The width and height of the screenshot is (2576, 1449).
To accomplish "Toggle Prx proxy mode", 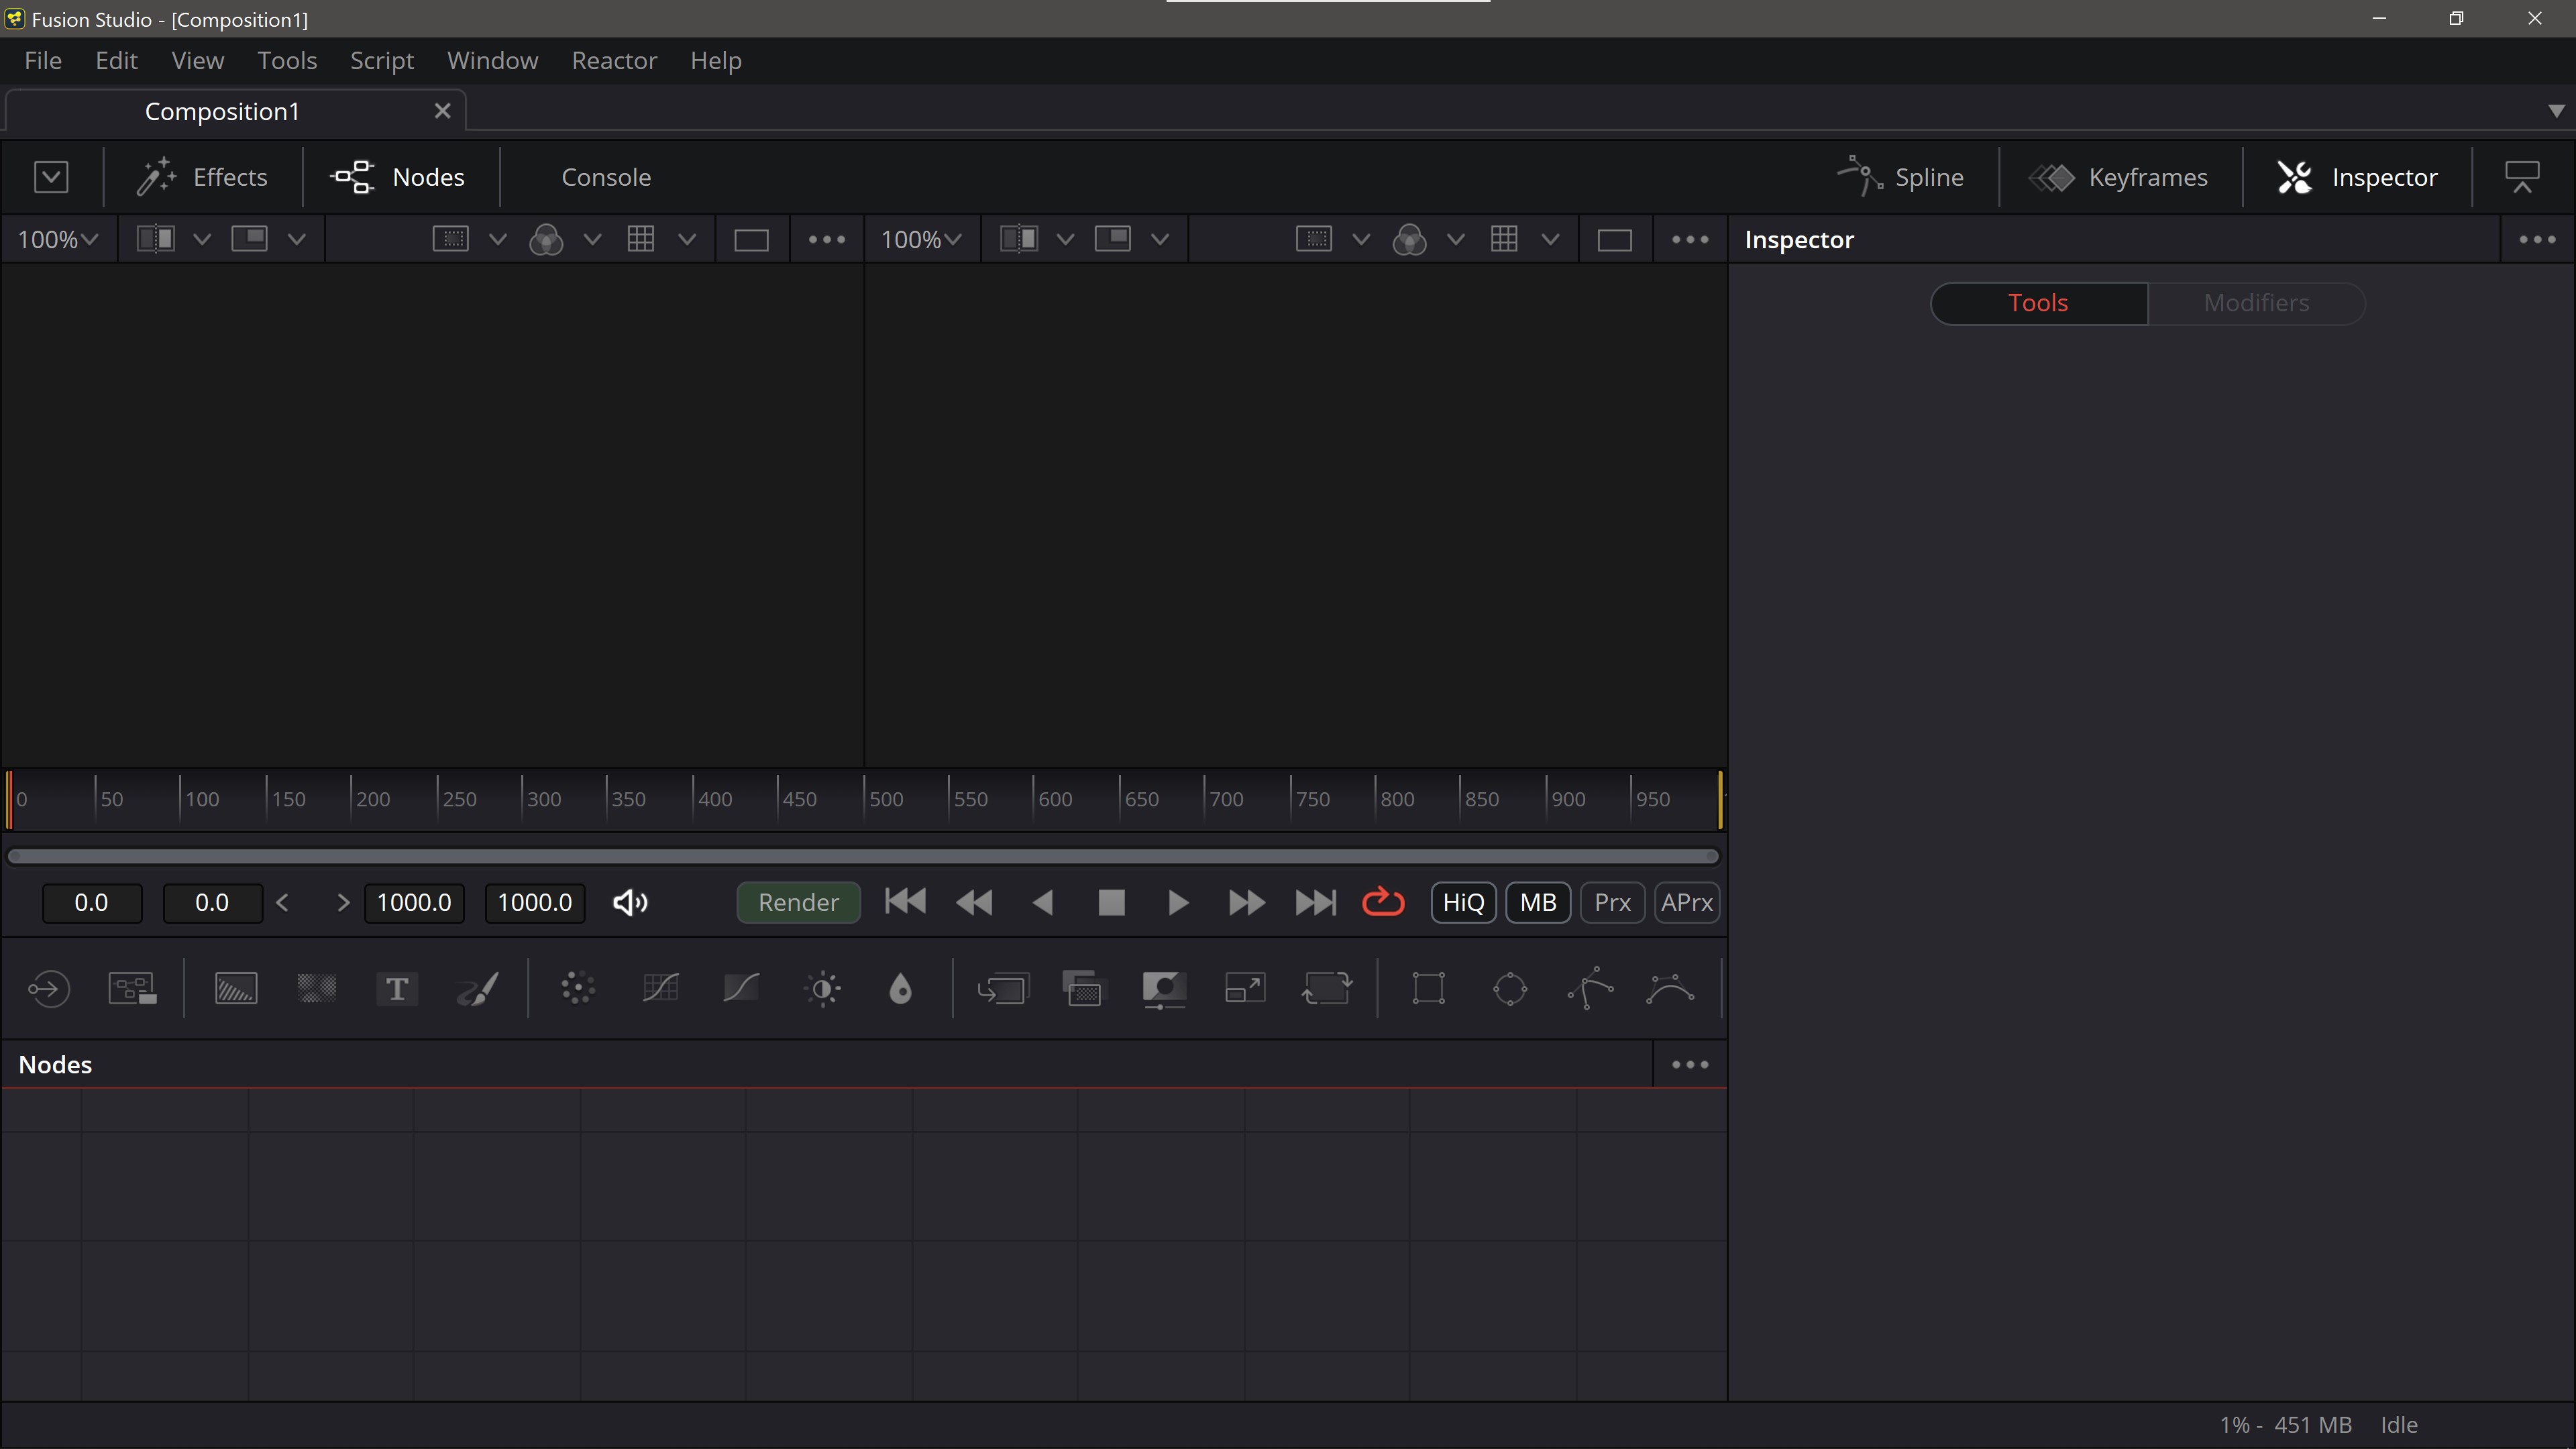I will (x=1612, y=903).
